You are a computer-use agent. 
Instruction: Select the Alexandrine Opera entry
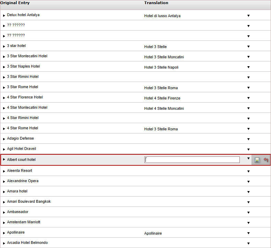point(23,181)
